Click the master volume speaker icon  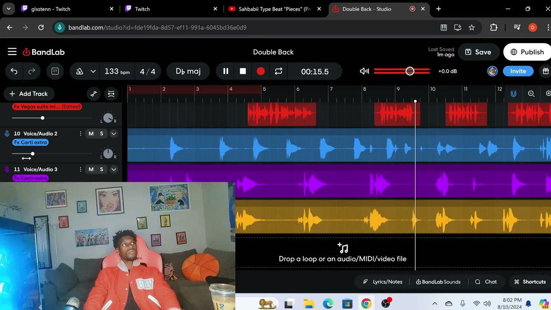(364, 71)
